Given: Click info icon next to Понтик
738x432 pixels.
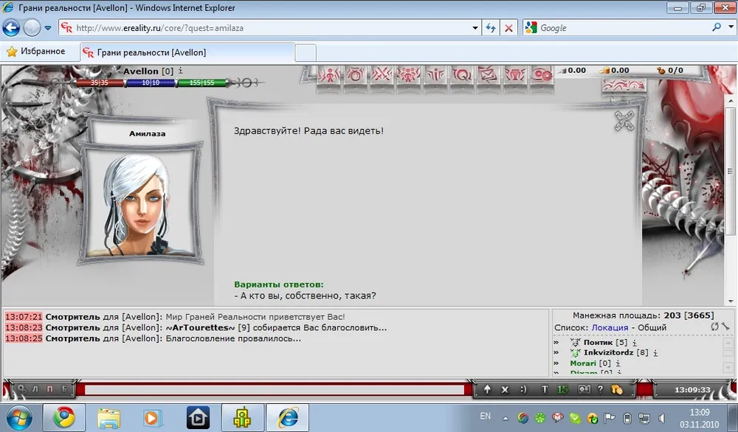Looking at the screenshot, I should pos(635,343).
